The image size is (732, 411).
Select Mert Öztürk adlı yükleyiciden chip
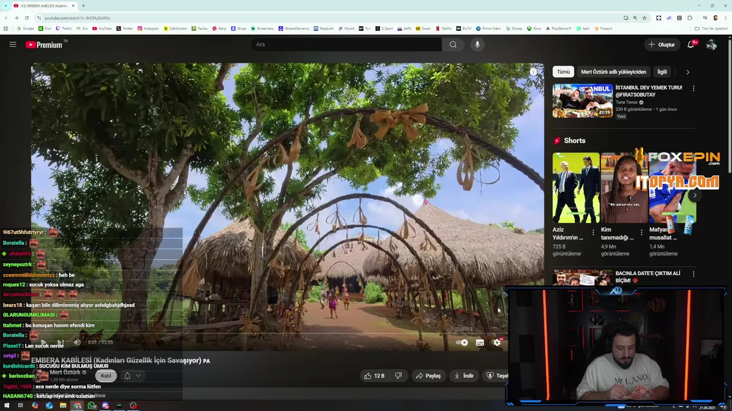pos(614,72)
